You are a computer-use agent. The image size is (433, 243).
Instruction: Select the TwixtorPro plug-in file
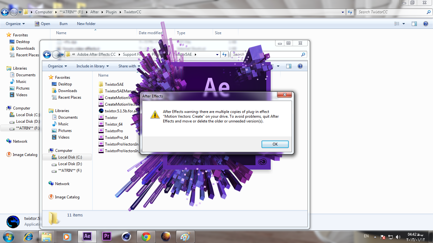point(111,131)
